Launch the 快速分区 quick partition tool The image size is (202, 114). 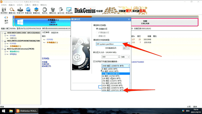(28, 11)
